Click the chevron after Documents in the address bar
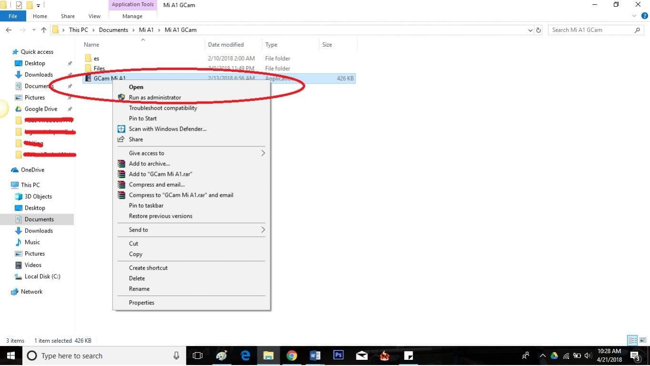650x366 pixels. coord(133,30)
